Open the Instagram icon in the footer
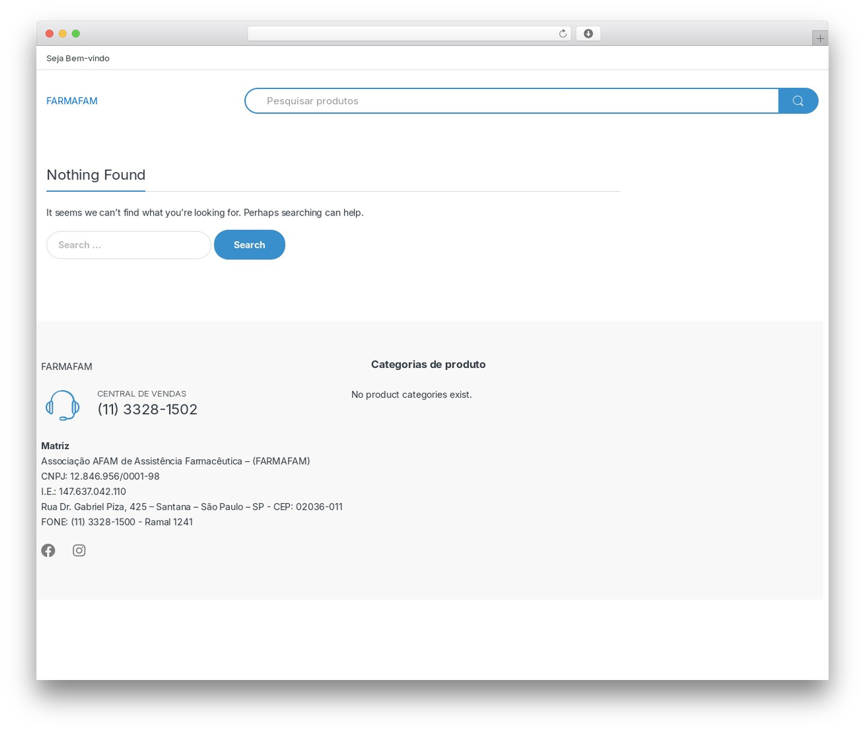 tap(79, 550)
